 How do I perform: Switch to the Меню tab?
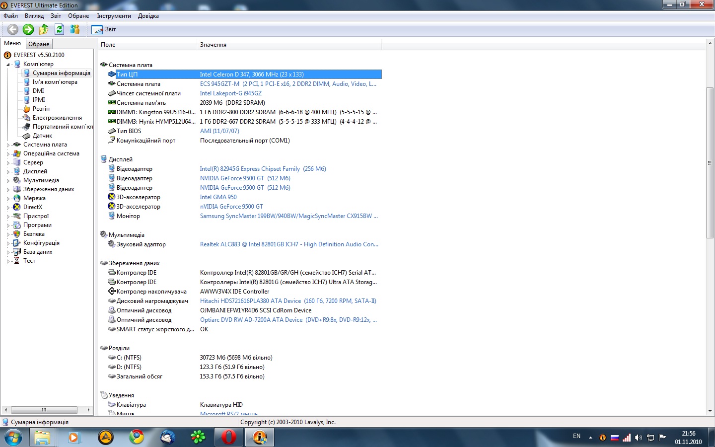(x=12, y=44)
